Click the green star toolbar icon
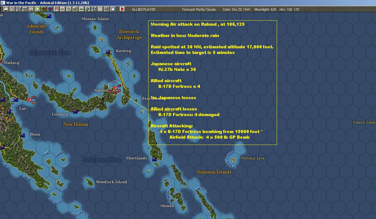376x219 pixels. [x=37, y=9]
